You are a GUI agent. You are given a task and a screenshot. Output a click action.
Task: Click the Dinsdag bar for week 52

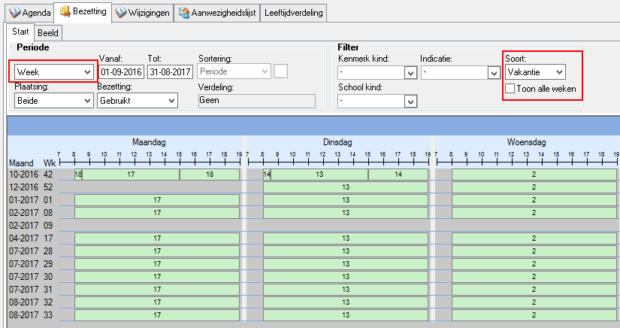[346, 187]
